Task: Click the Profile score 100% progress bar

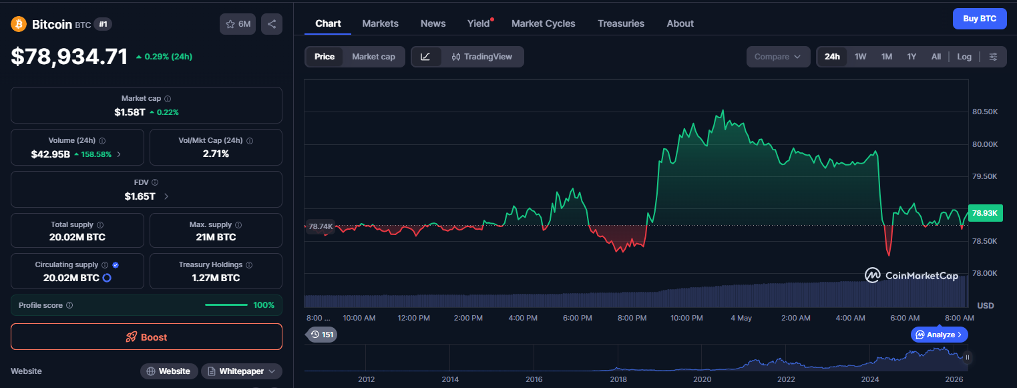Action: tap(226, 305)
